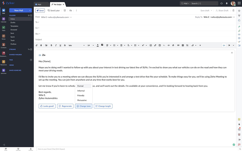Insert an image into the email
Image resolution: width=242 pixels, height=151 pixels.
tap(151, 45)
